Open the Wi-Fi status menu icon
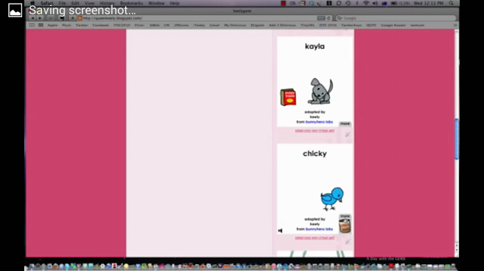 pyautogui.click(x=366, y=3)
